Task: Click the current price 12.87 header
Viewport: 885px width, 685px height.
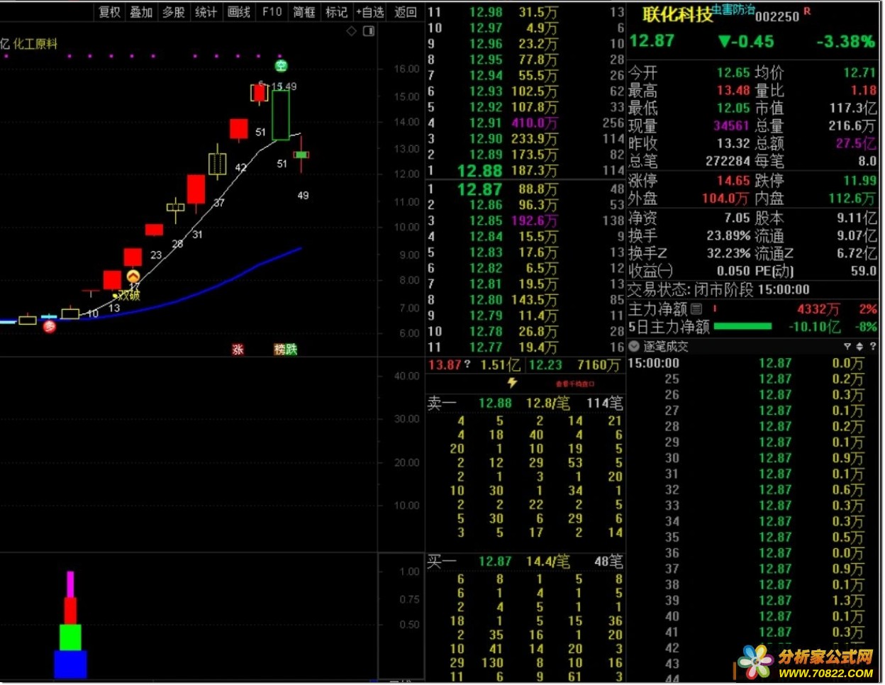Action: coord(652,41)
